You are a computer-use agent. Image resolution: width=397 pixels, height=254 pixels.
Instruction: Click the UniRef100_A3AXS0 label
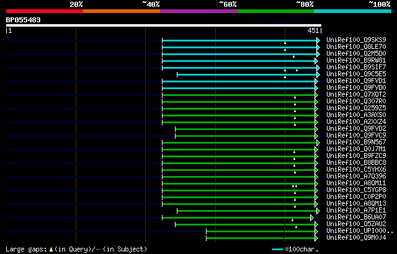click(x=356, y=115)
